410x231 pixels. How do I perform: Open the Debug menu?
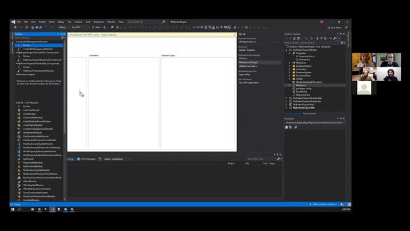[x=61, y=22]
